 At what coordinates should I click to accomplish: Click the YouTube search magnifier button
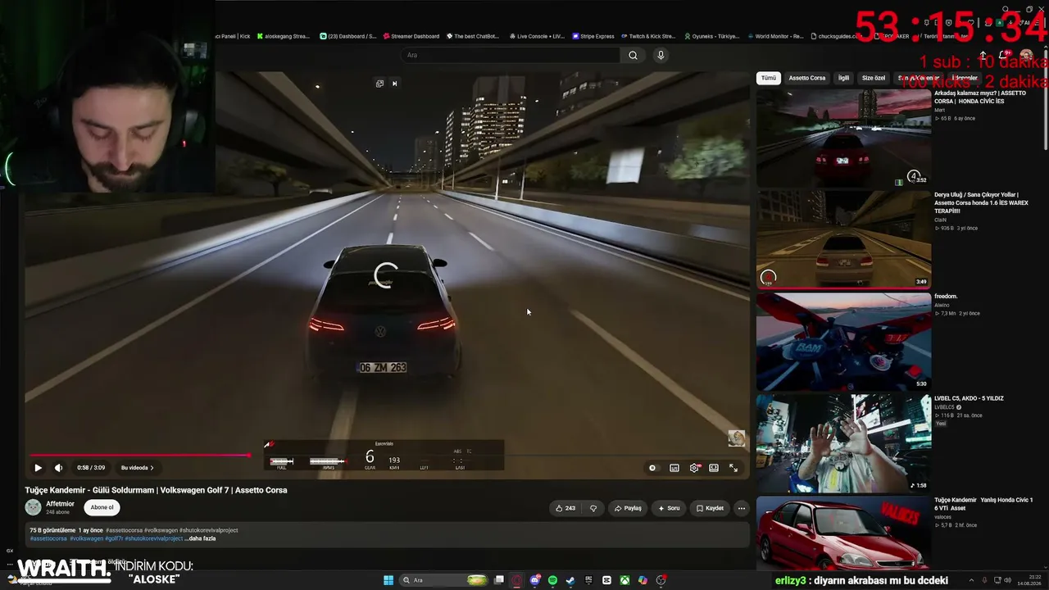[x=633, y=55]
